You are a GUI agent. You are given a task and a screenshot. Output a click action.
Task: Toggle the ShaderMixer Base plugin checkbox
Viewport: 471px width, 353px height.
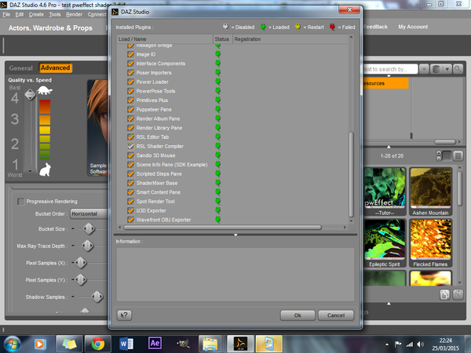pyautogui.click(x=130, y=183)
